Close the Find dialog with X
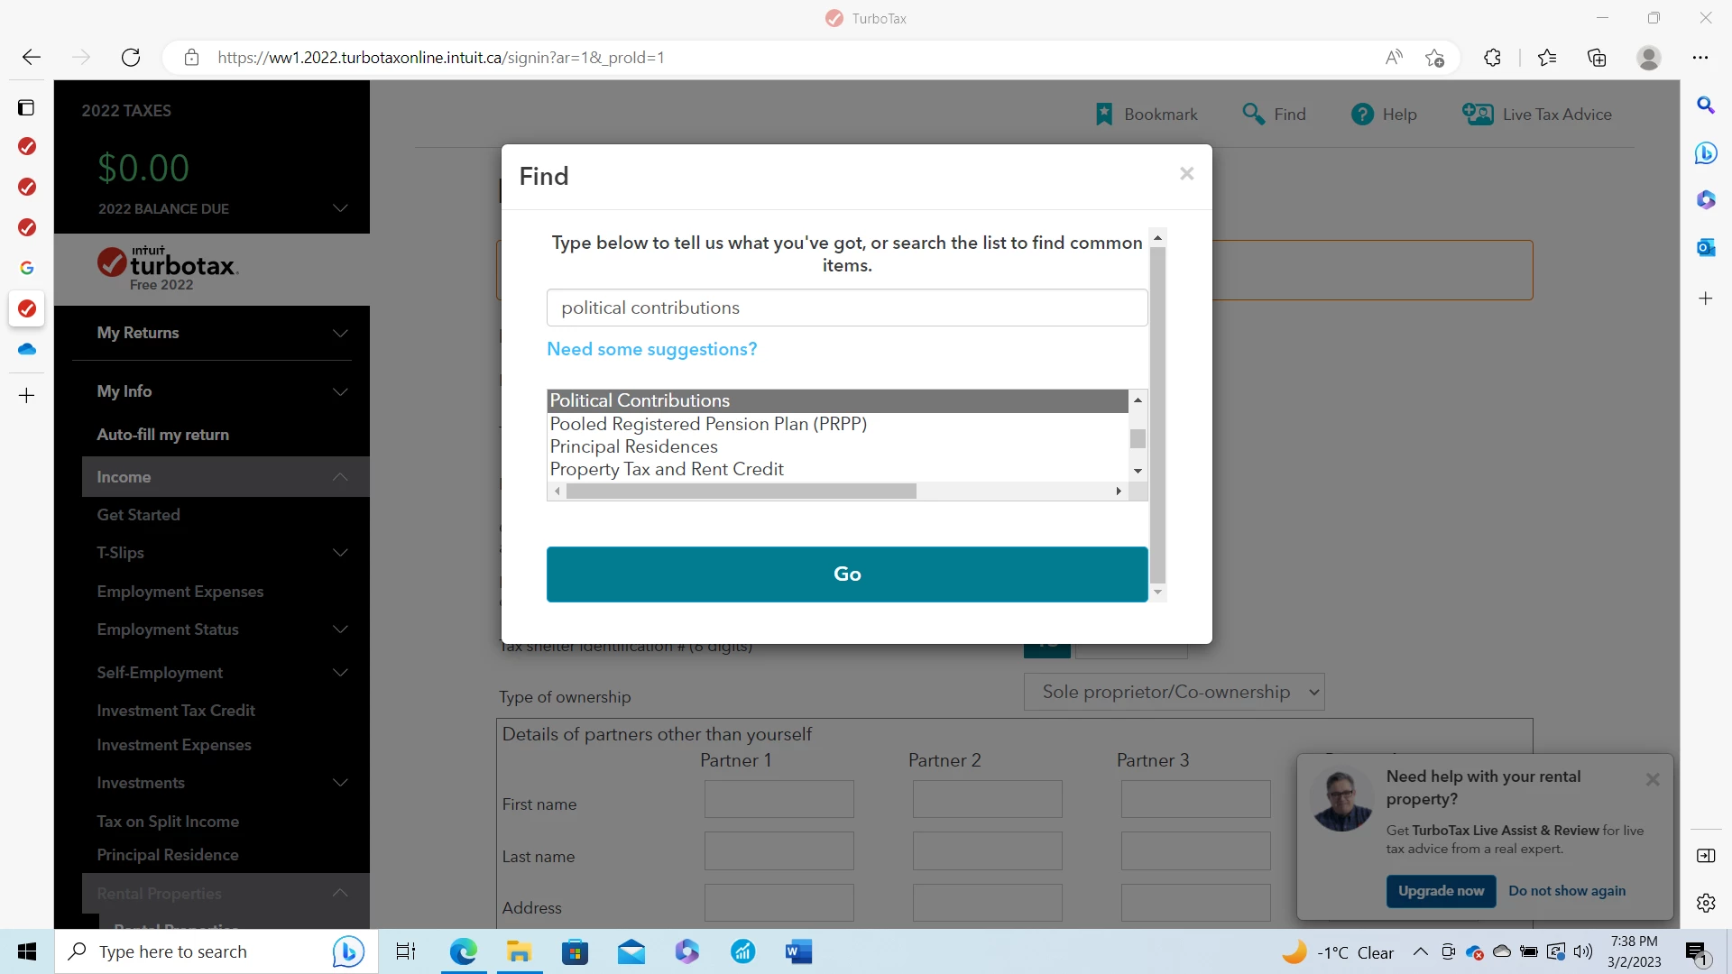1732x974 pixels. tap(1186, 173)
